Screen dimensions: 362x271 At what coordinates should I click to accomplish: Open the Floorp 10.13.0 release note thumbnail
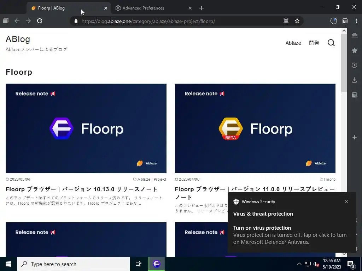pos(86,128)
